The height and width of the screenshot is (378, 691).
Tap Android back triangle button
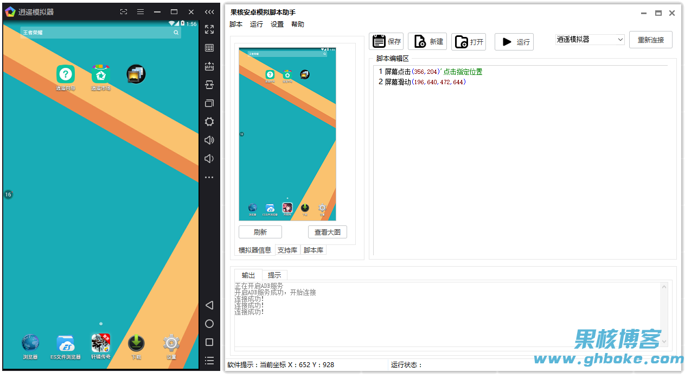(209, 305)
